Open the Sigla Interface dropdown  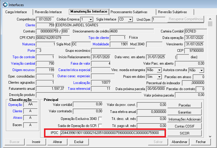130,20
